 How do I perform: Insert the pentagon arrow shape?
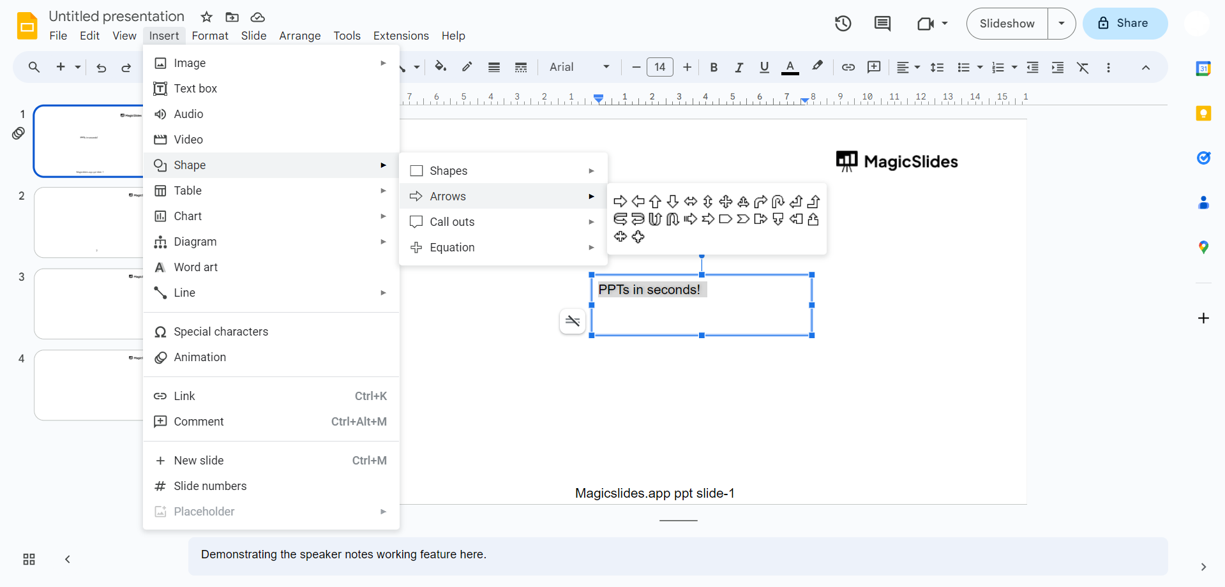coord(726,219)
